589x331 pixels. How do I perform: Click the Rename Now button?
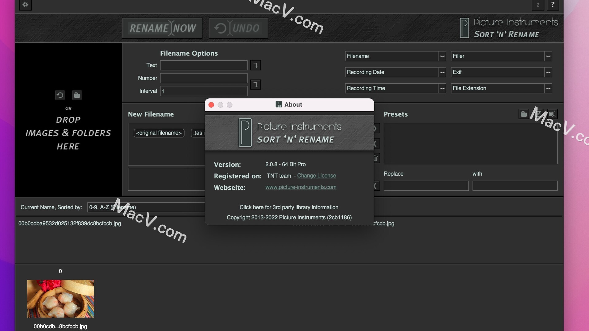click(162, 28)
